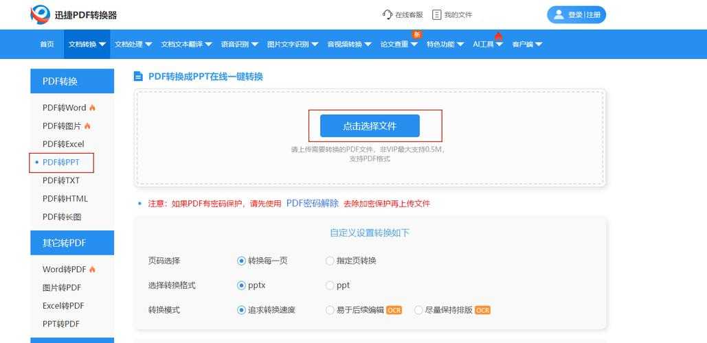
Task: Click the OCR badge next to 尽量保持排版
Action: pos(482,310)
